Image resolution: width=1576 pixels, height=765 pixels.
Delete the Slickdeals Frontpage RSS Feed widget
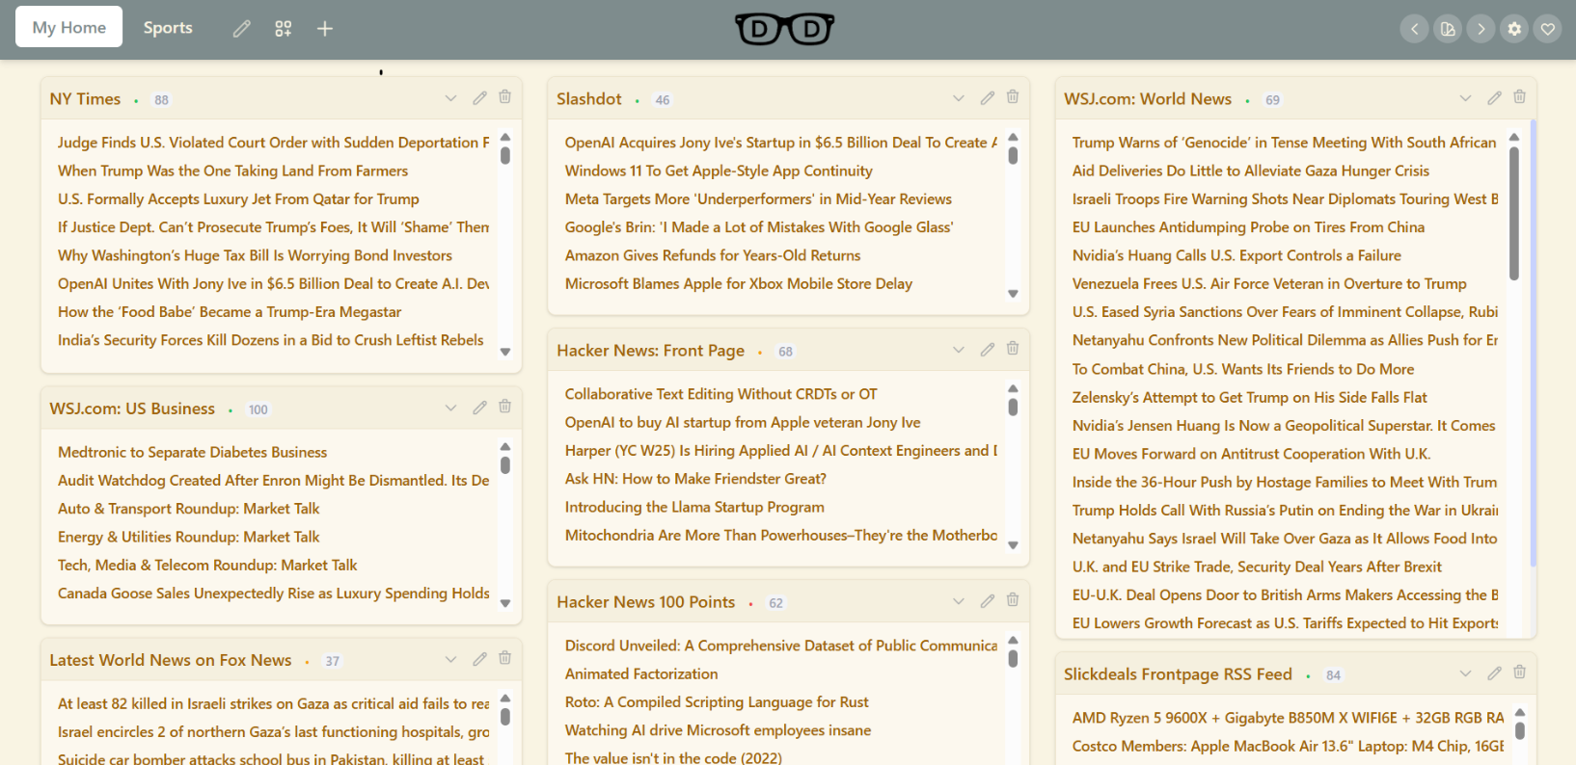tap(1520, 673)
